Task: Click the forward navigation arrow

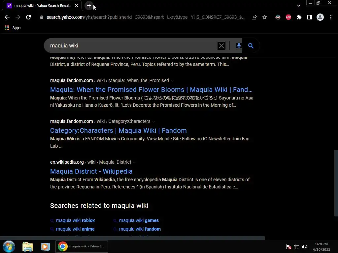Action: 18,17
